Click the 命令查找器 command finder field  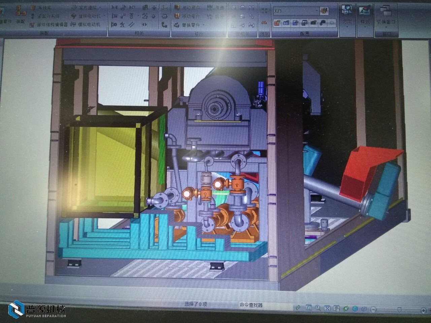[x=251, y=305]
